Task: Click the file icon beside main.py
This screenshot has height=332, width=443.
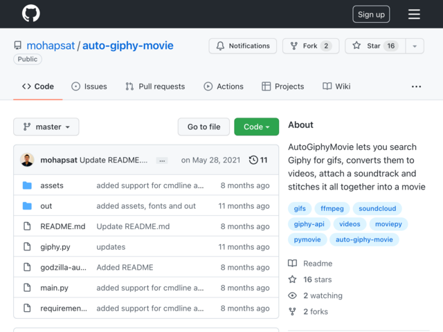Action: point(27,288)
